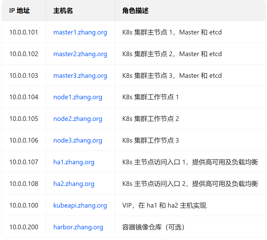Click the IP cell 10.0.0.107
This screenshot has height=240, width=267.
(x=24, y=162)
